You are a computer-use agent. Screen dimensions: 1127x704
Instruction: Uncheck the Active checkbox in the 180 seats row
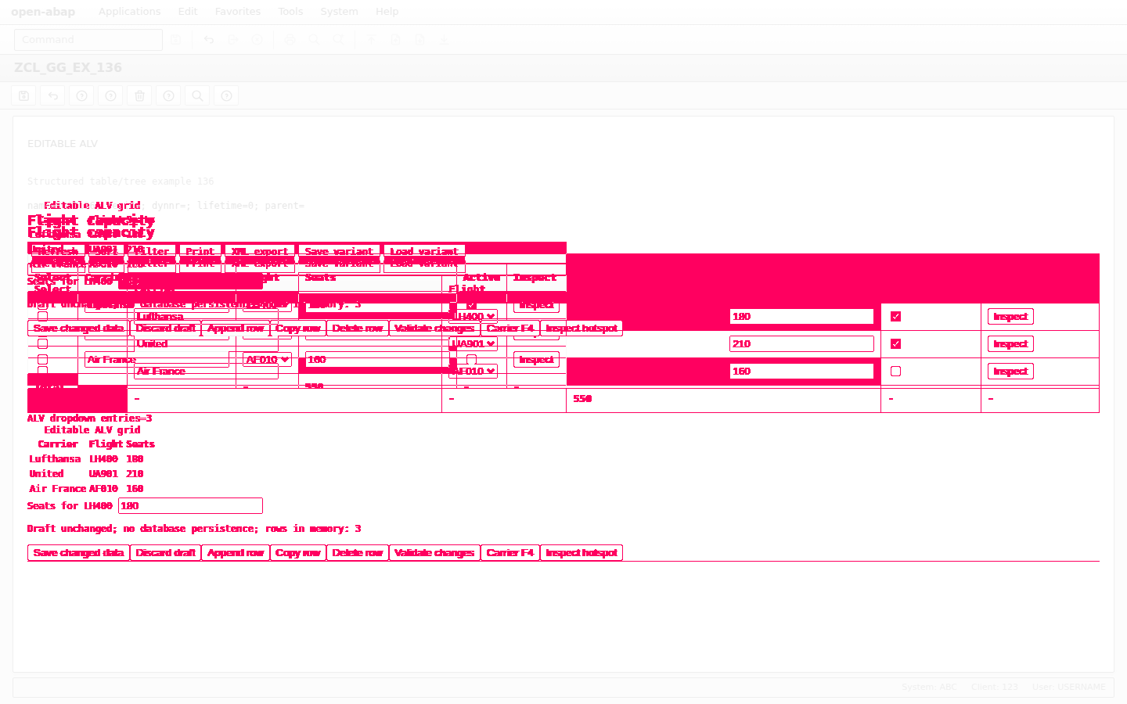pyautogui.click(x=896, y=317)
